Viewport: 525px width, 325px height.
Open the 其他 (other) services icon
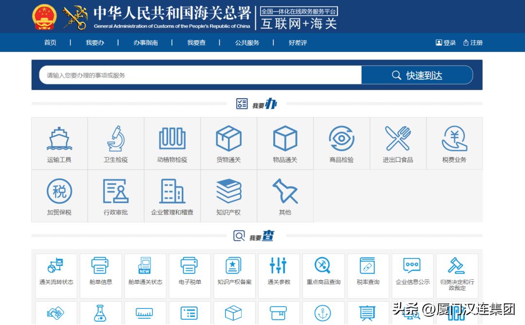pyautogui.click(x=285, y=195)
